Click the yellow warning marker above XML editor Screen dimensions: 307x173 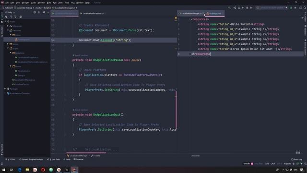176,18
